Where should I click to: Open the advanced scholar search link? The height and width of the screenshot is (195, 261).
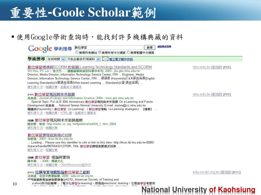click(x=164, y=47)
